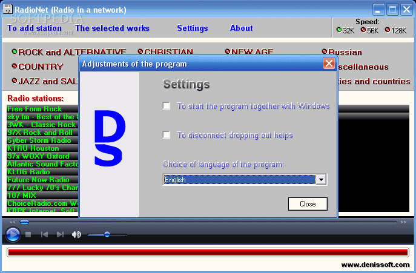Select the 3WK - Classic Rock station
This screenshot has height=273, width=416.
43,125
